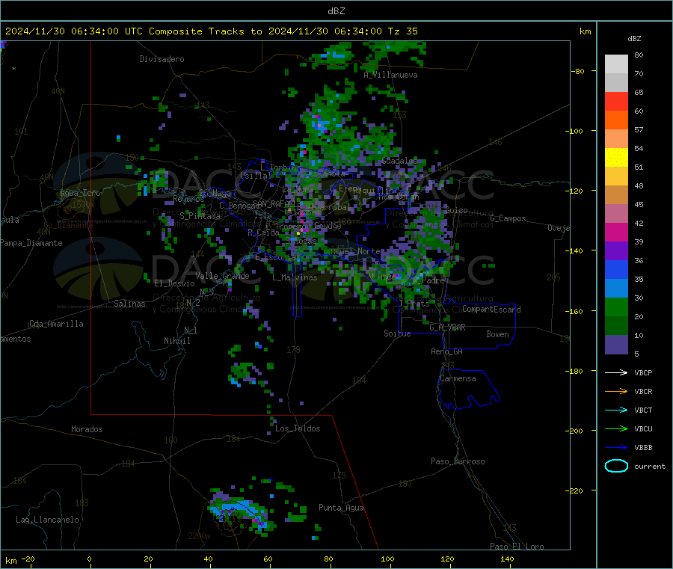Screen dimensions: 673x569
Task: Click the 'Valle_Grande' map label
Action: tap(222, 276)
